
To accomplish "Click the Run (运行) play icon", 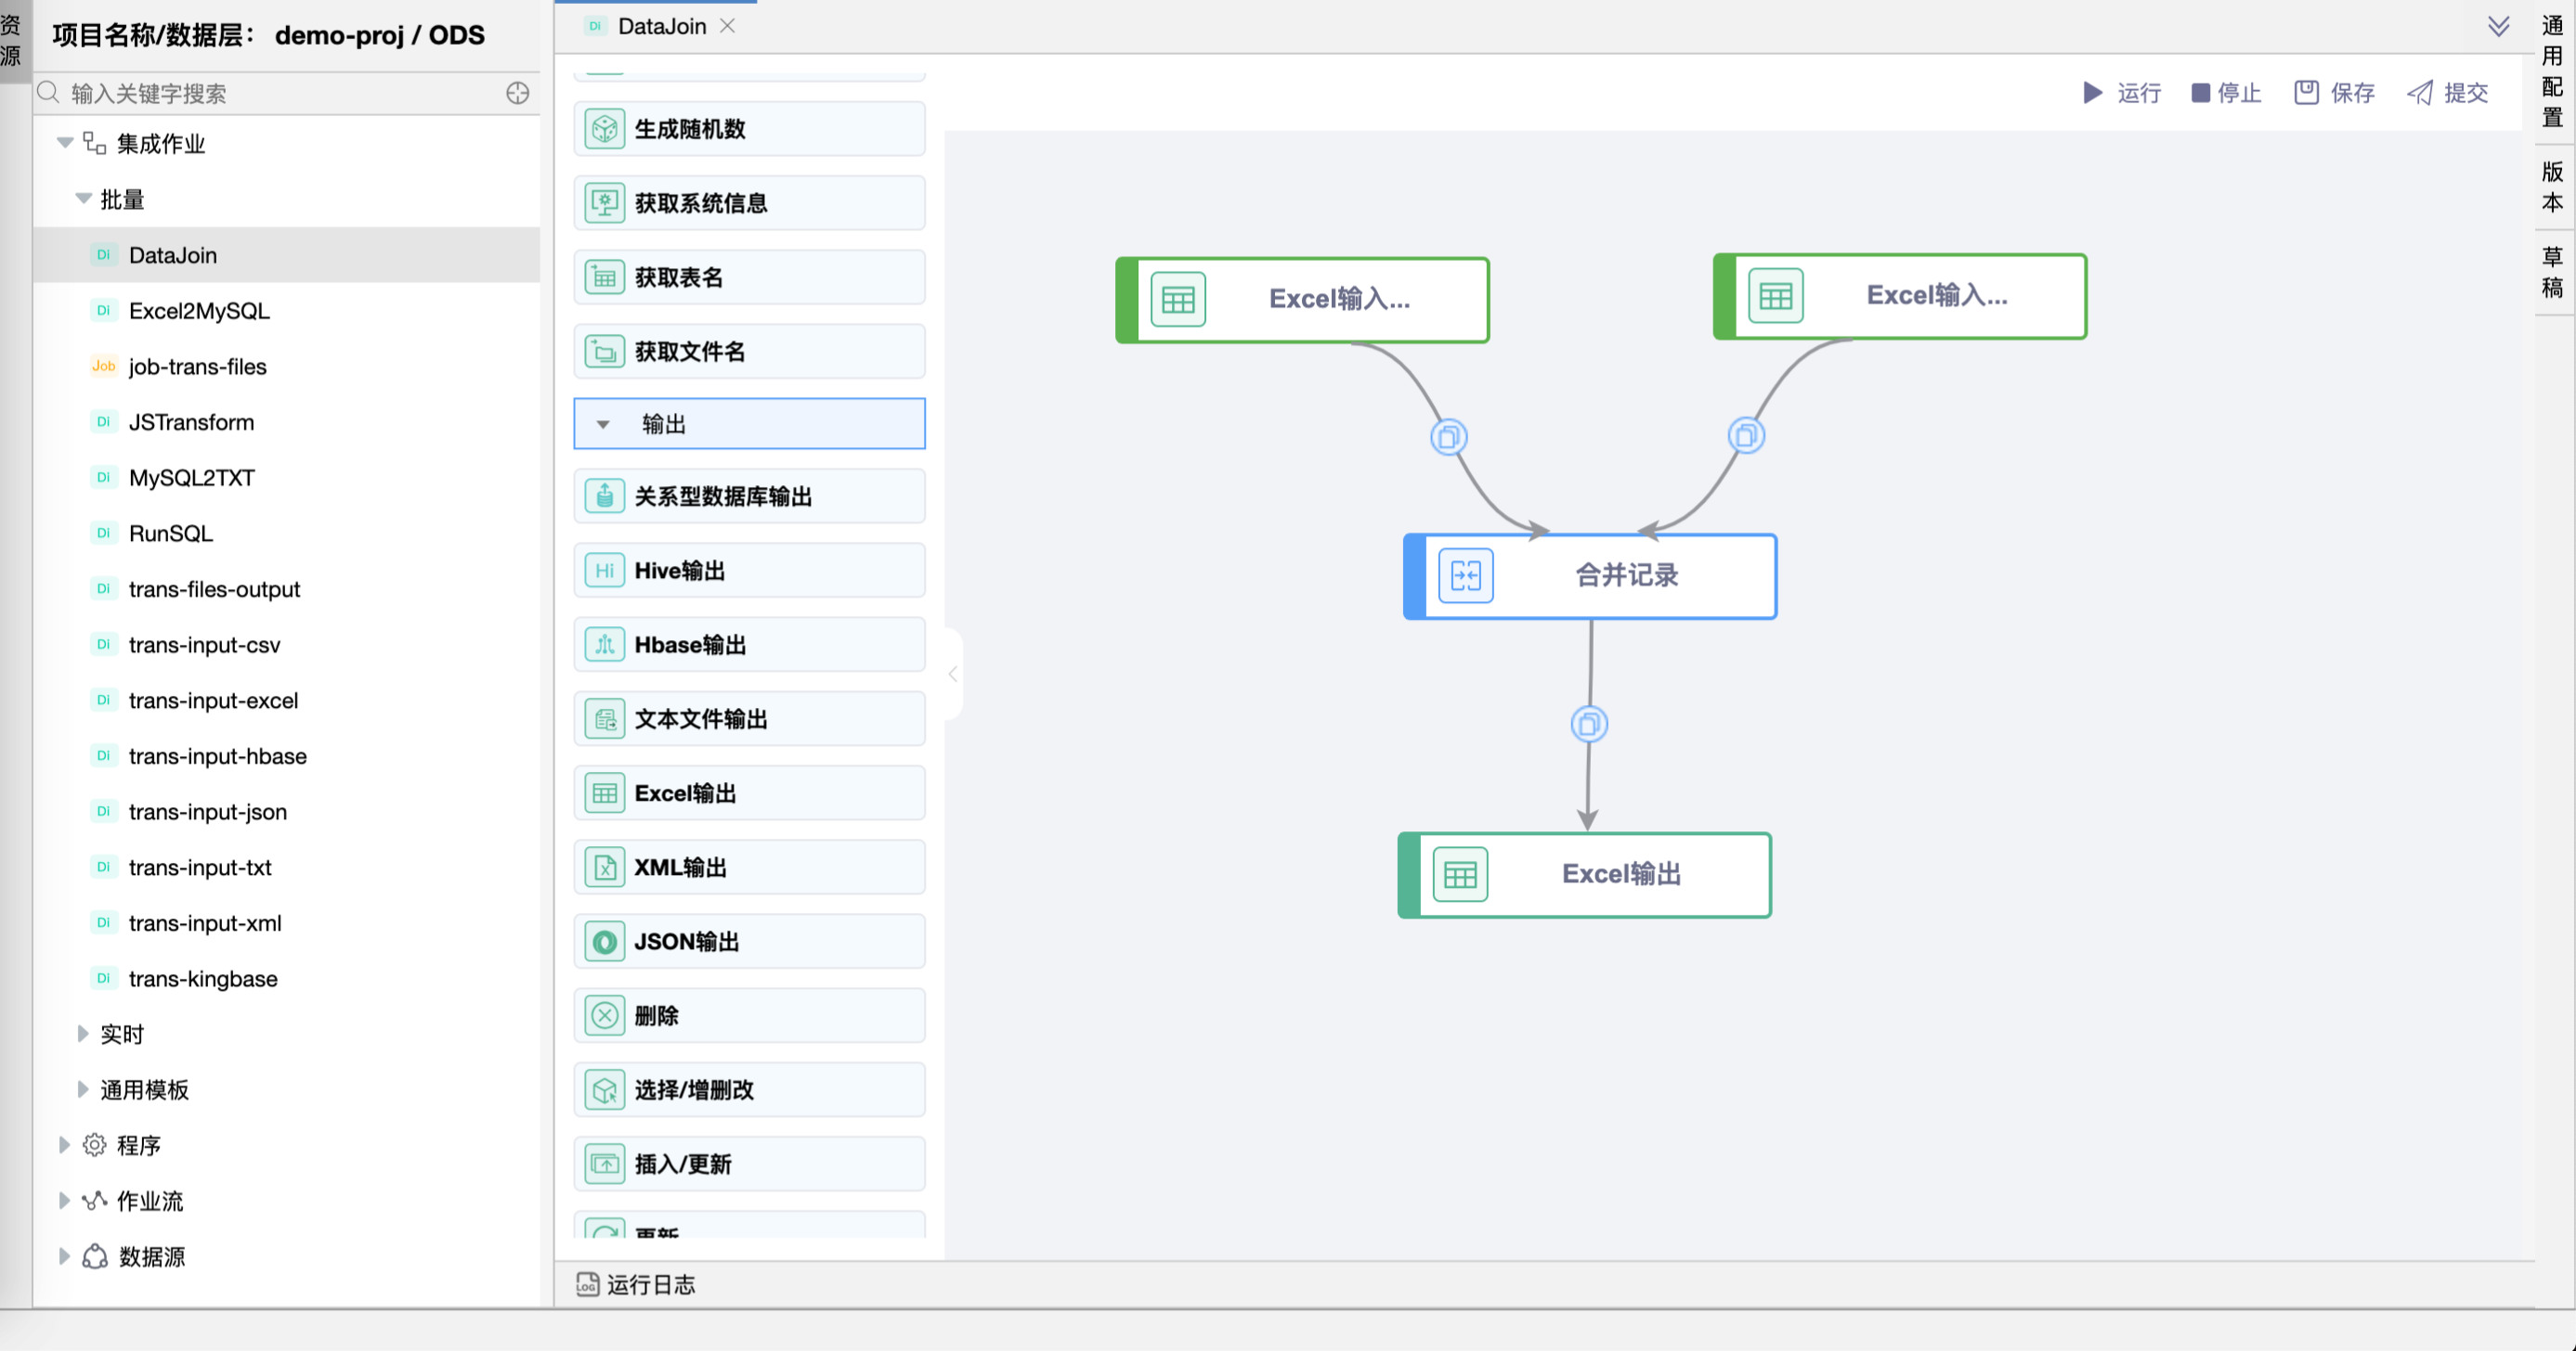I will tap(2092, 93).
